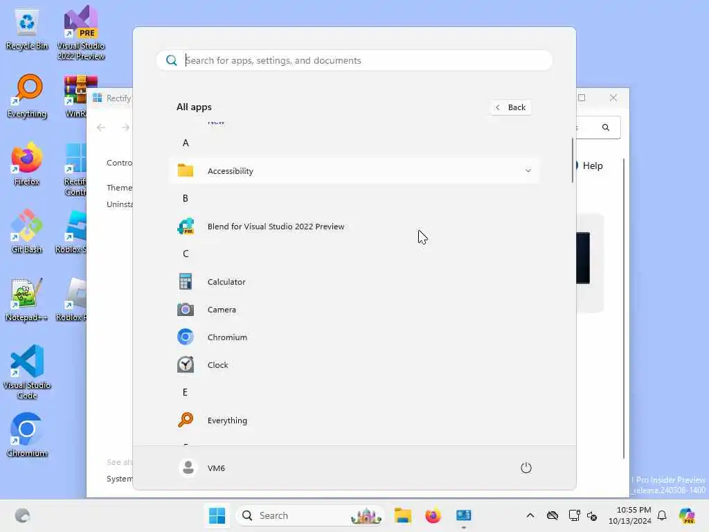Navigate back in Rectify window
This screenshot has height=532, width=709.
coord(101,127)
